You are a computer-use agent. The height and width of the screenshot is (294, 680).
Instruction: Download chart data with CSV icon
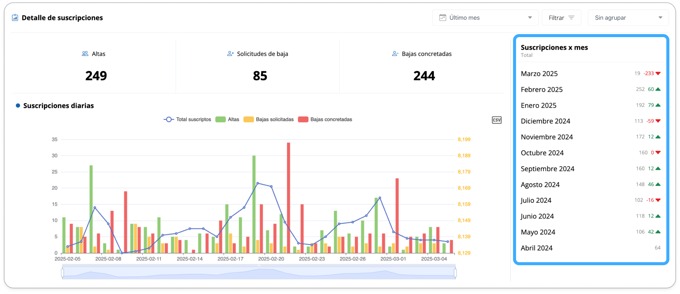497,120
